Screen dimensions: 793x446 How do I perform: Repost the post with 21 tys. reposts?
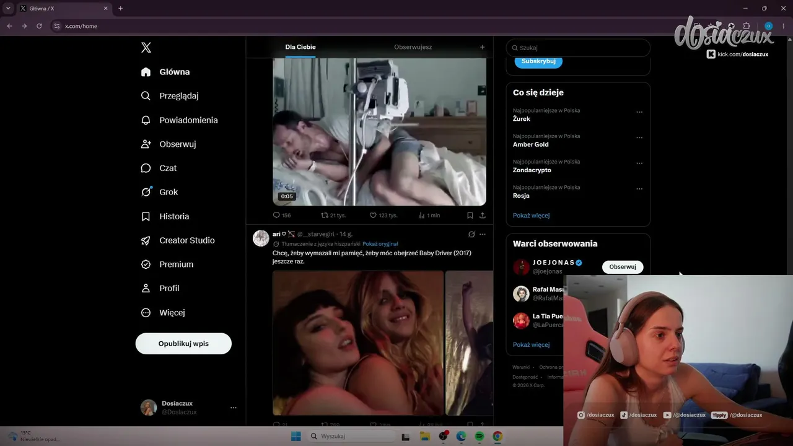[324, 216]
